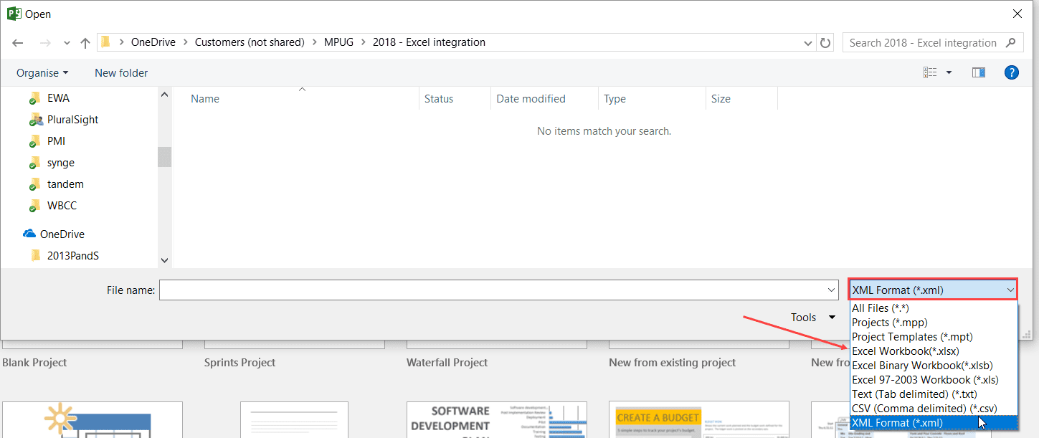Open Software Development Plan template thumbnail

click(496, 419)
